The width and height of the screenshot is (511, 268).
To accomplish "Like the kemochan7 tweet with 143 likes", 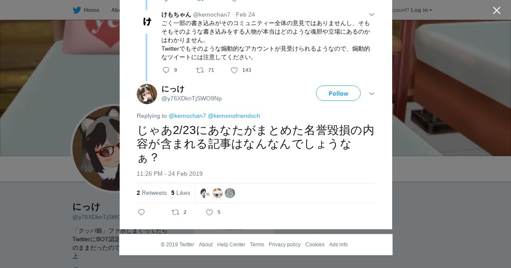I will pos(234,70).
